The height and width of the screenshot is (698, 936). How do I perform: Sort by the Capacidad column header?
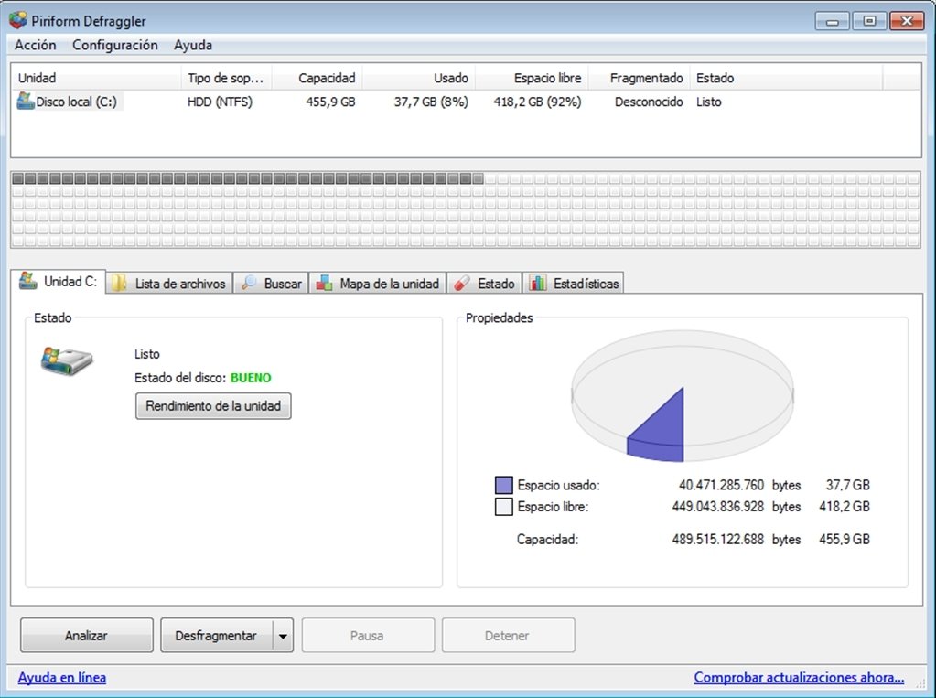tap(317, 78)
